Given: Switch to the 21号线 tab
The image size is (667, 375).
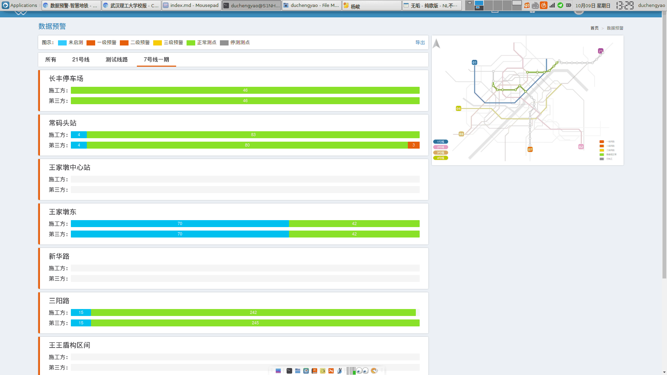Looking at the screenshot, I should 81,60.
